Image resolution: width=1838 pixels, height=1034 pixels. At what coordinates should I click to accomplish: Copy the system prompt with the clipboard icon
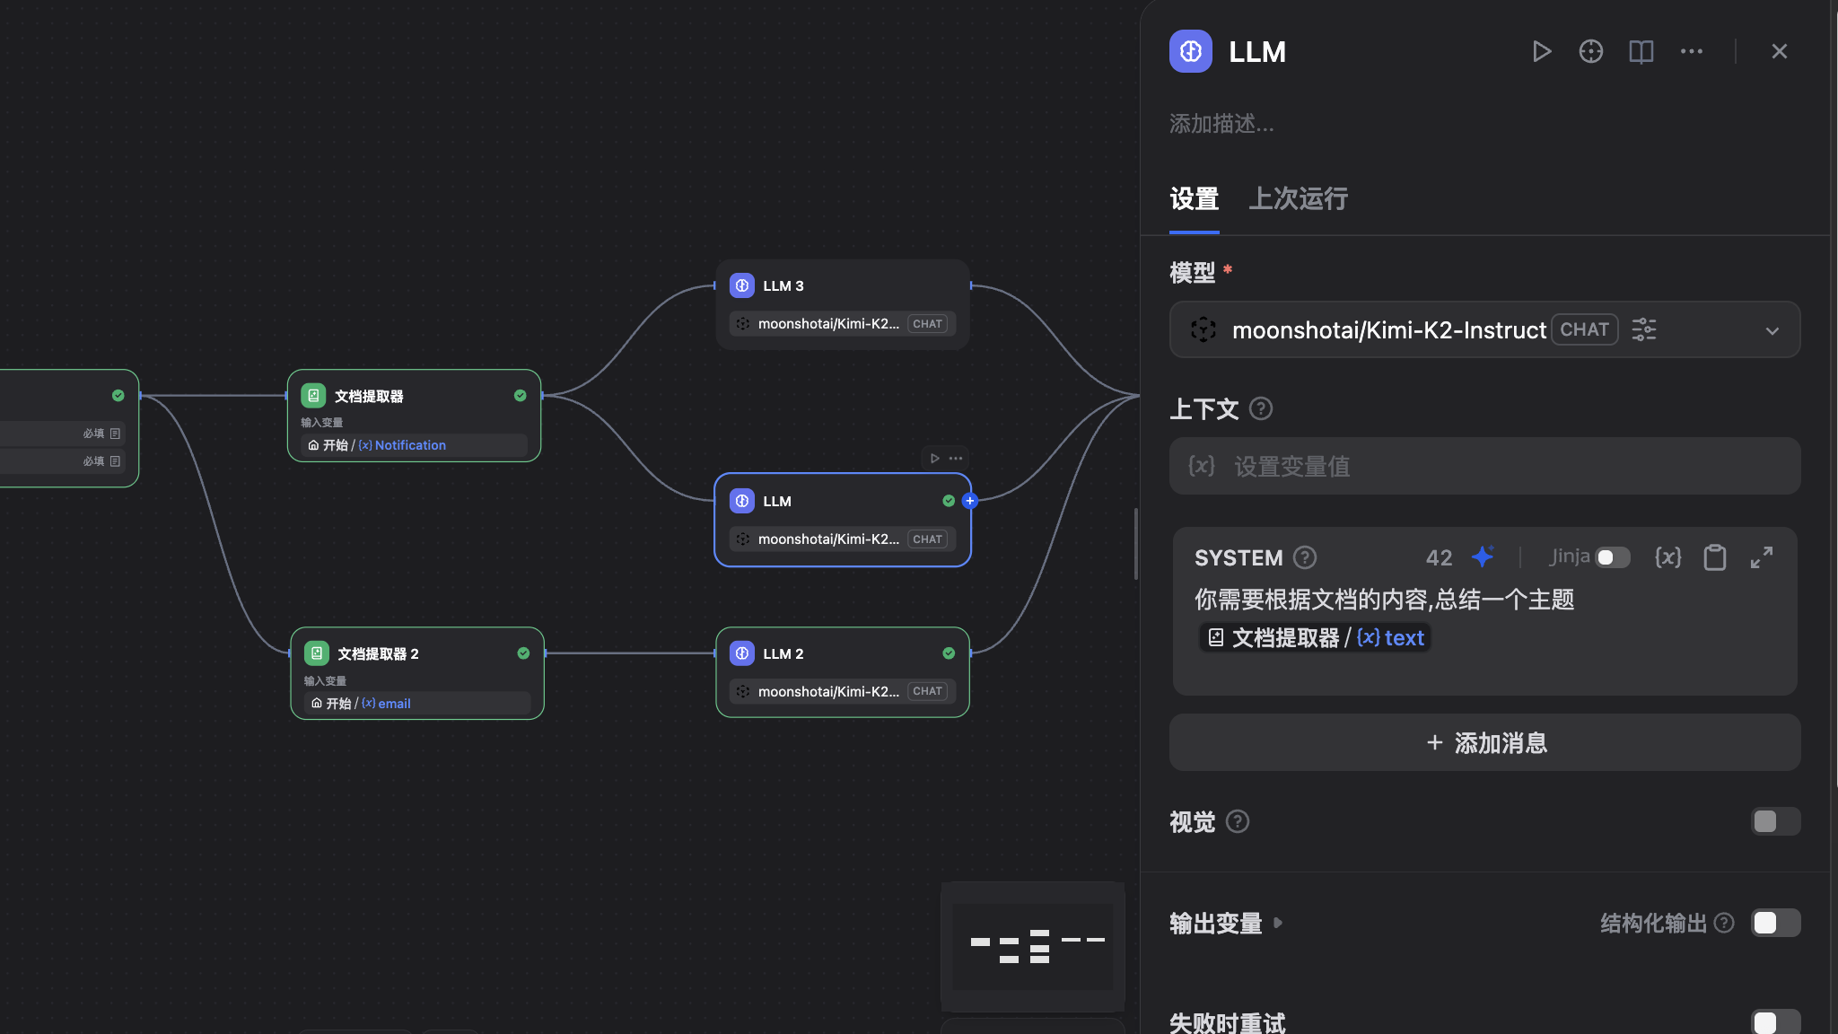1714,557
